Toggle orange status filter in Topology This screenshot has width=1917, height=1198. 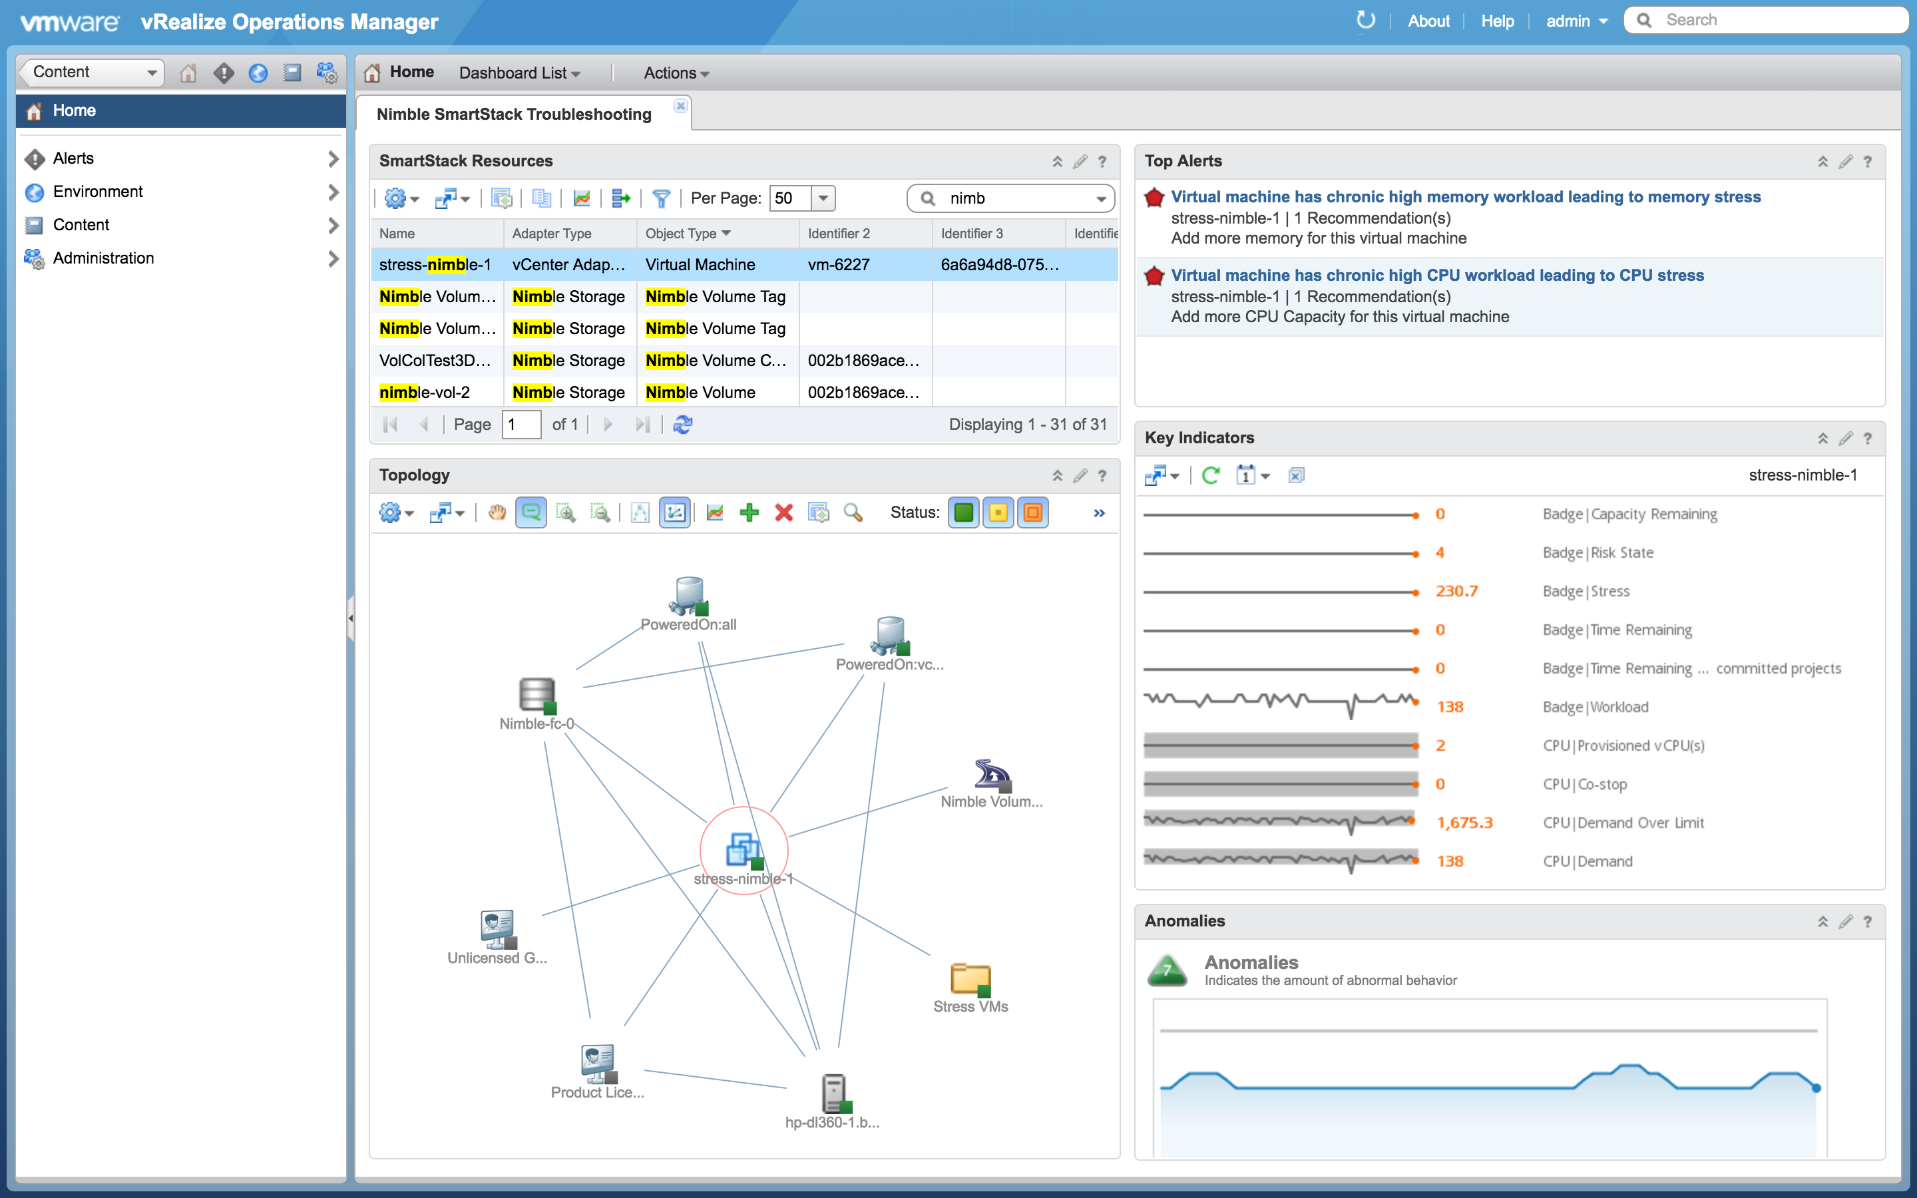tap(1034, 513)
